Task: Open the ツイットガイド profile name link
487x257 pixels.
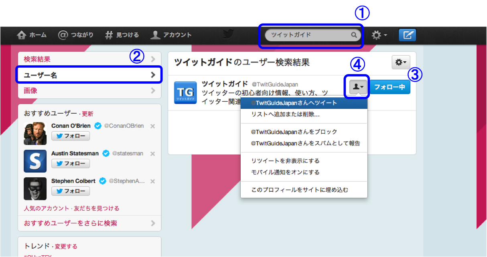Action: tap(225, 84)
